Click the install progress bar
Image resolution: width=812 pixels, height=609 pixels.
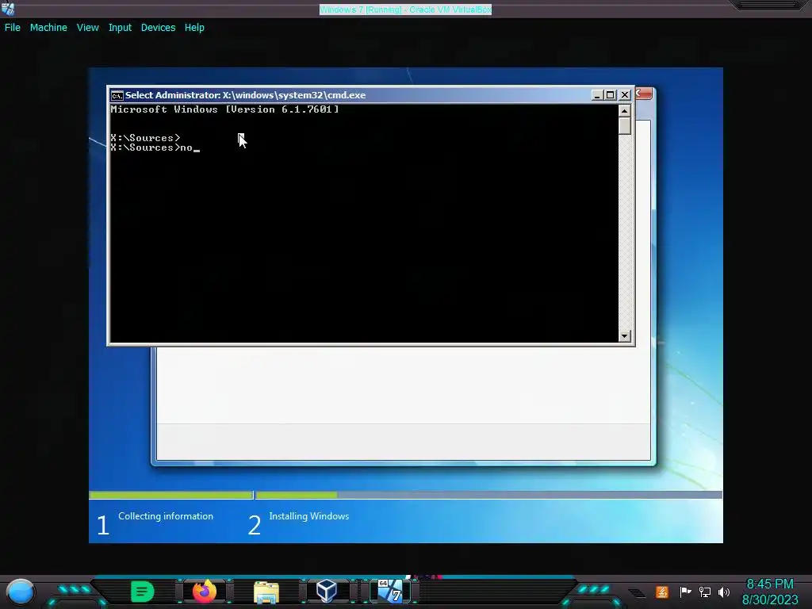(405, 495)
